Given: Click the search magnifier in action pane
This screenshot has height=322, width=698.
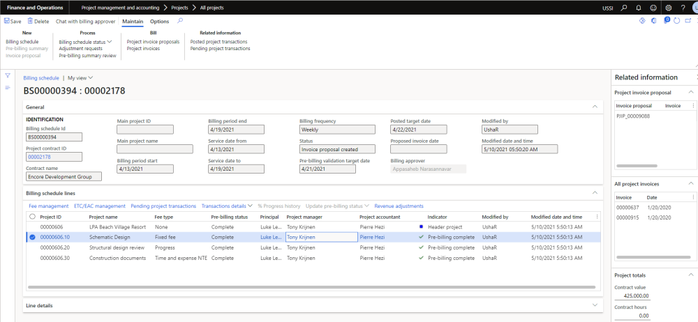Looking at the screenshot, I should (x=181, y=21).
